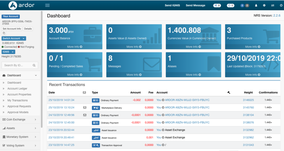This screenshot has width=284, height=151.
Task: Open the user account icon in top bar
Action: coord(256,5)
